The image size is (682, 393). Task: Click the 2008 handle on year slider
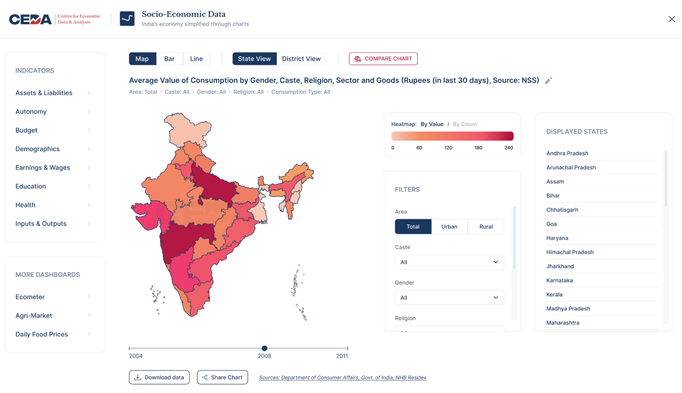[x=264, y=348]
